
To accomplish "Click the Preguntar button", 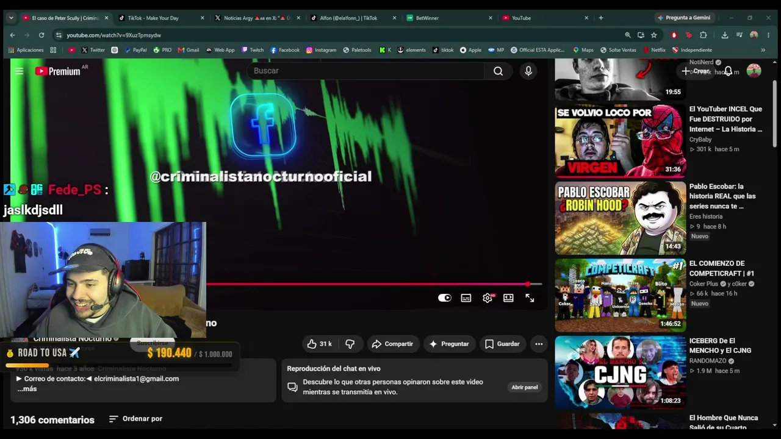I will [x=448, y=344].
